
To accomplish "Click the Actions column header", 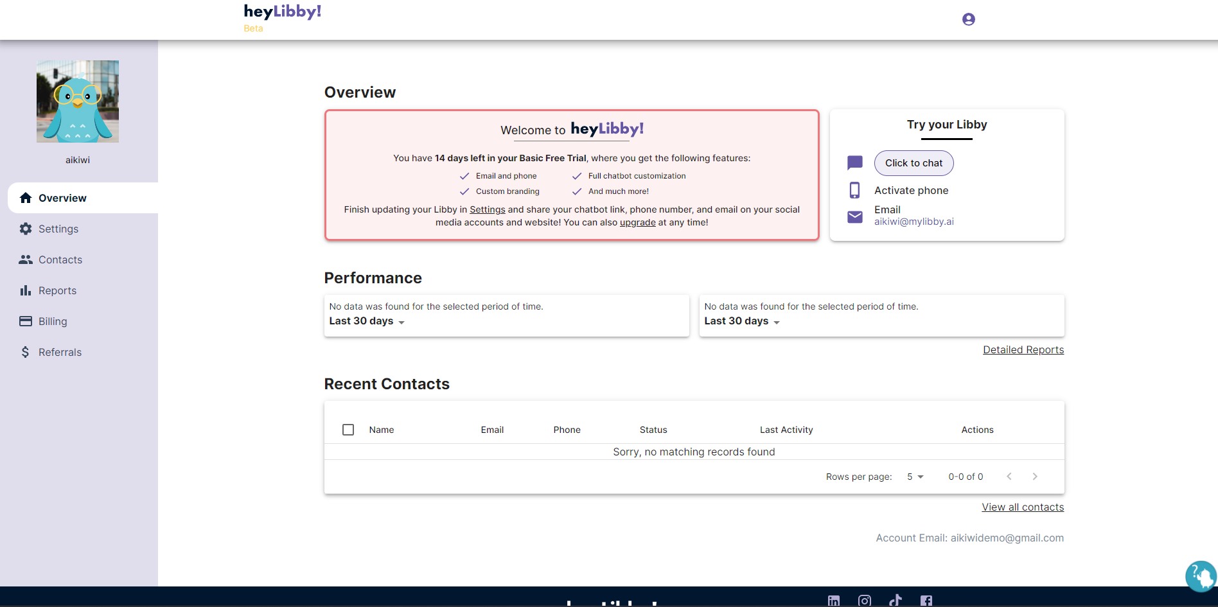I will [977, 430].
